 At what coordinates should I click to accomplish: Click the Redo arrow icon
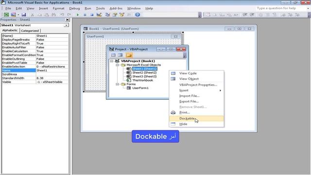[x=69, y=15]
